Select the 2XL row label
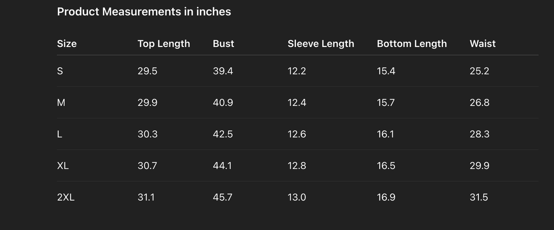The image size is (554, 230). 66,197
